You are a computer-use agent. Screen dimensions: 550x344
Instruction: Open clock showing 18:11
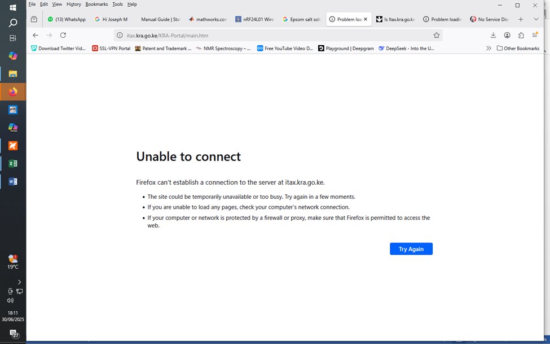(x=13, y=316)
